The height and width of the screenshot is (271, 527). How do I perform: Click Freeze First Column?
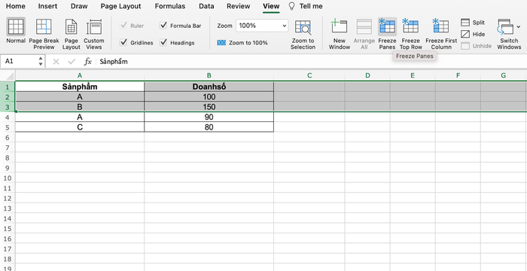point(441,34)
